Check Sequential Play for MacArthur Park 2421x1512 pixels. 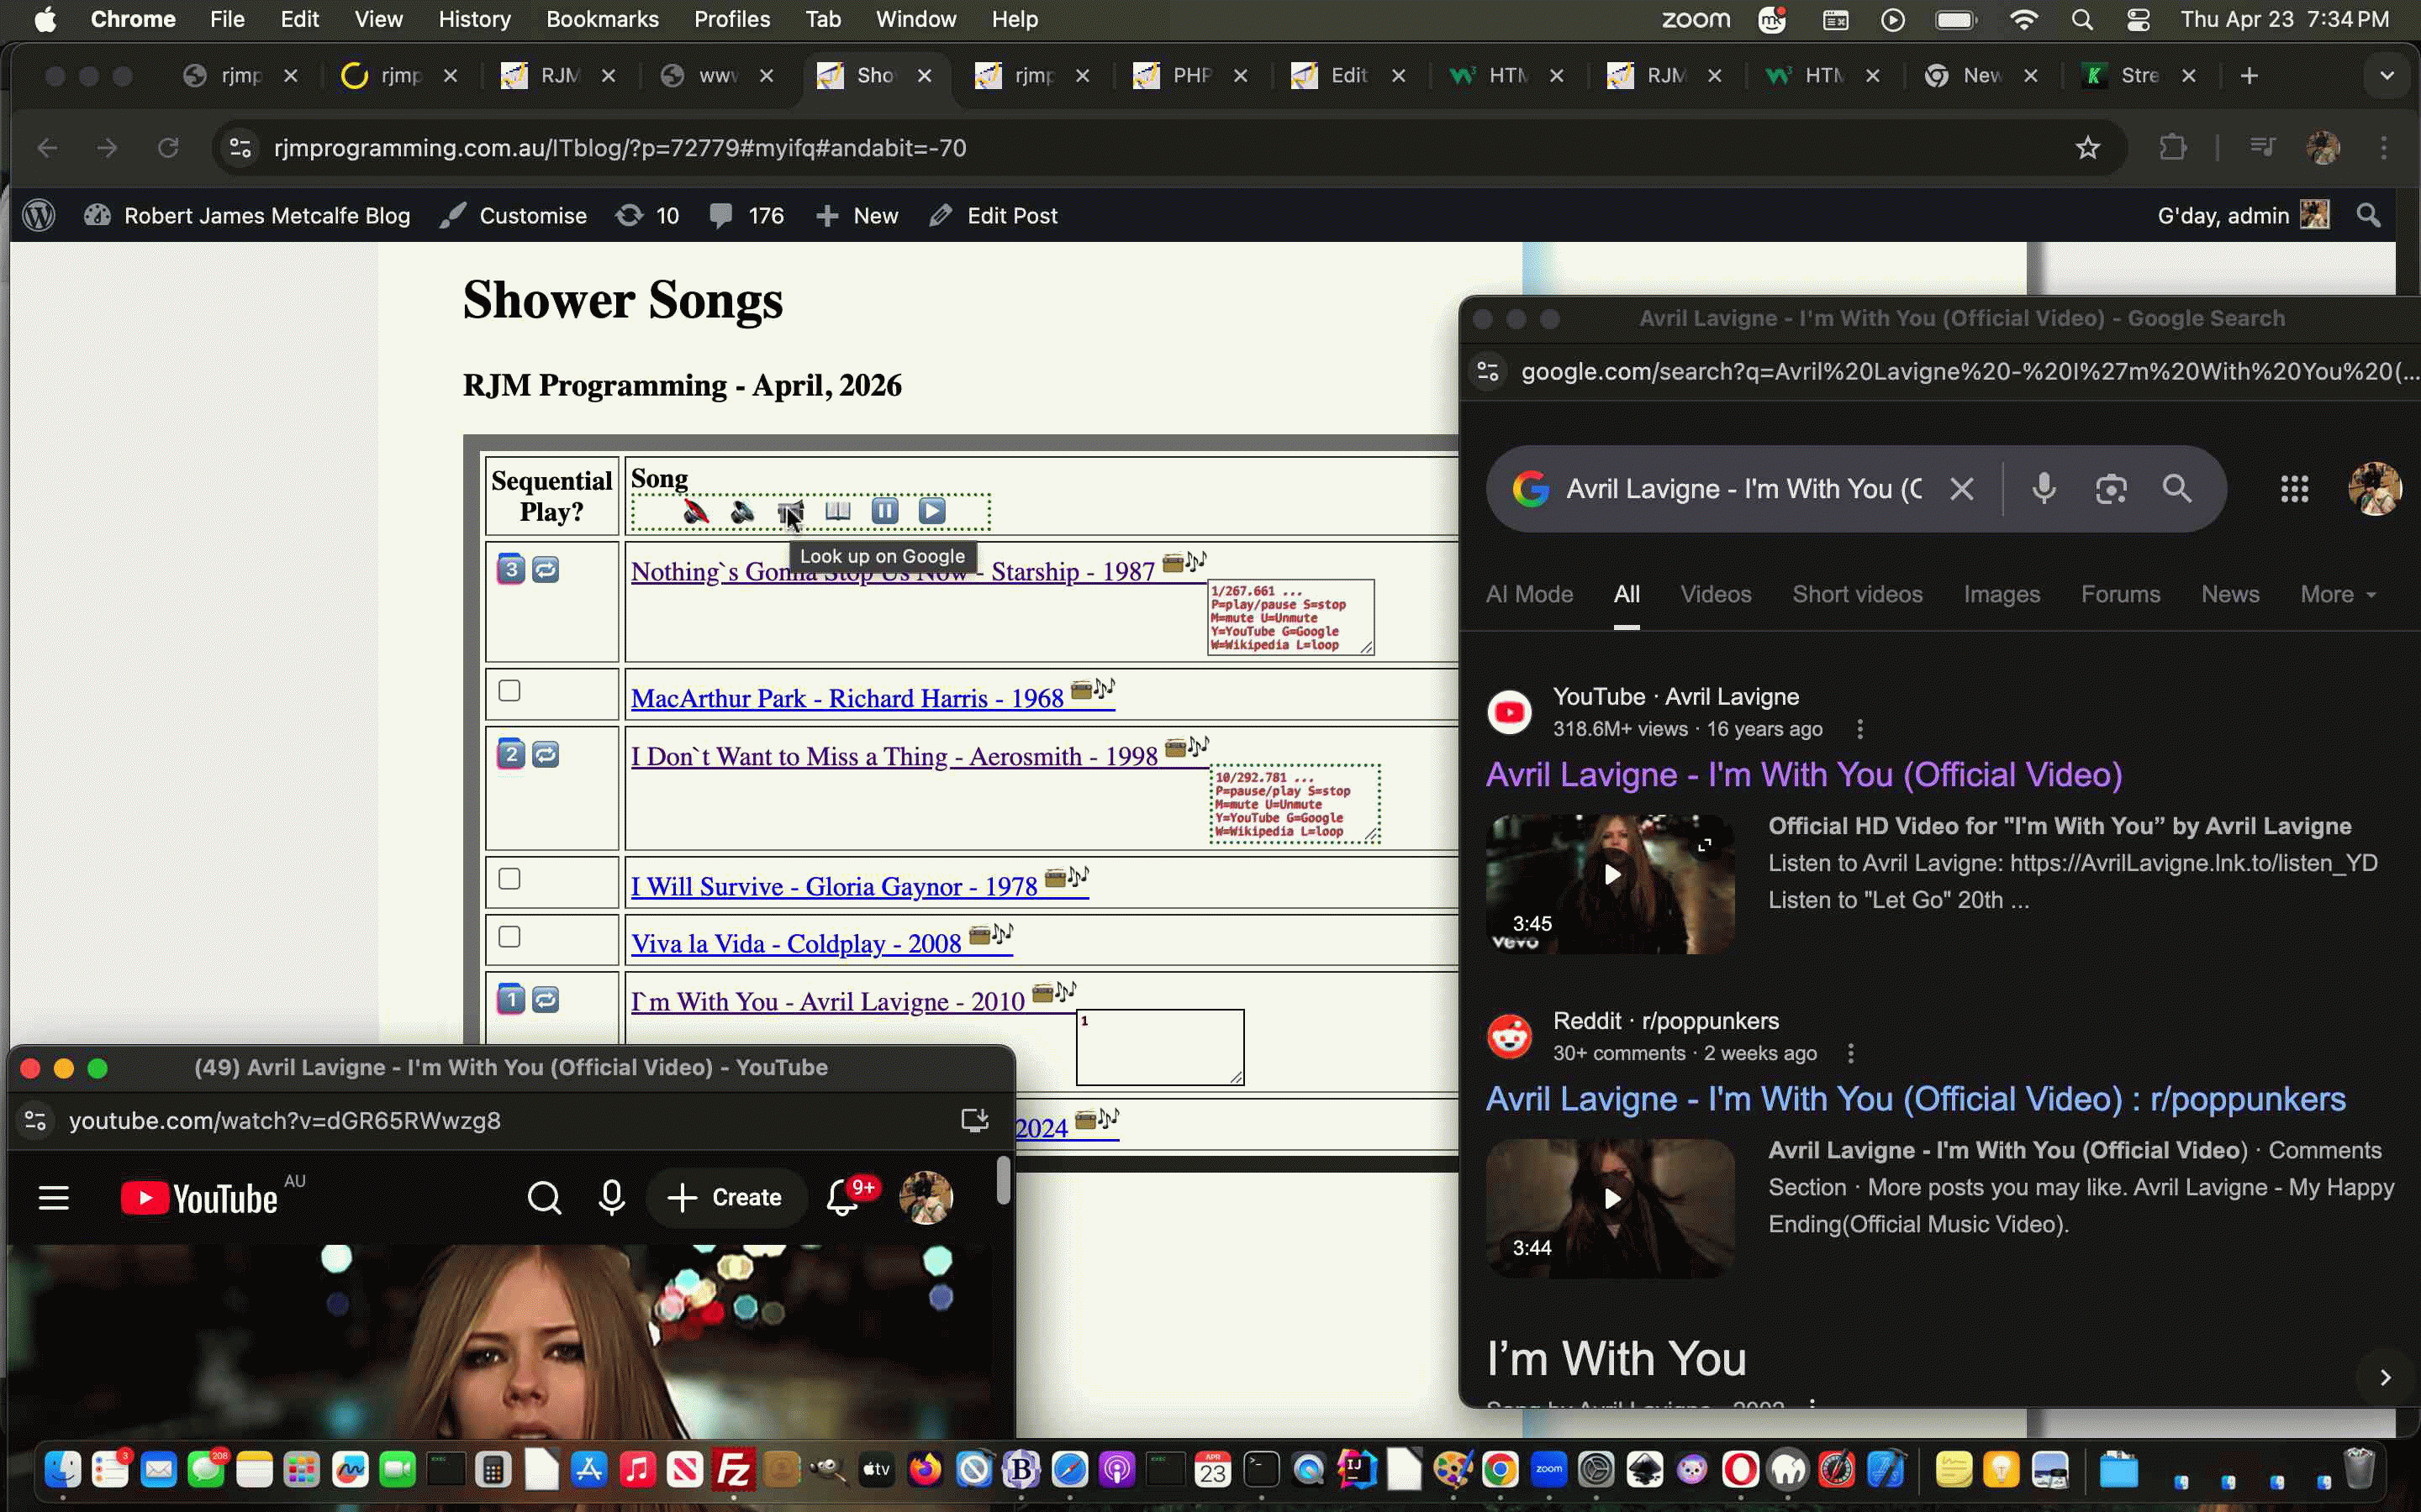[x=509, y=690]
